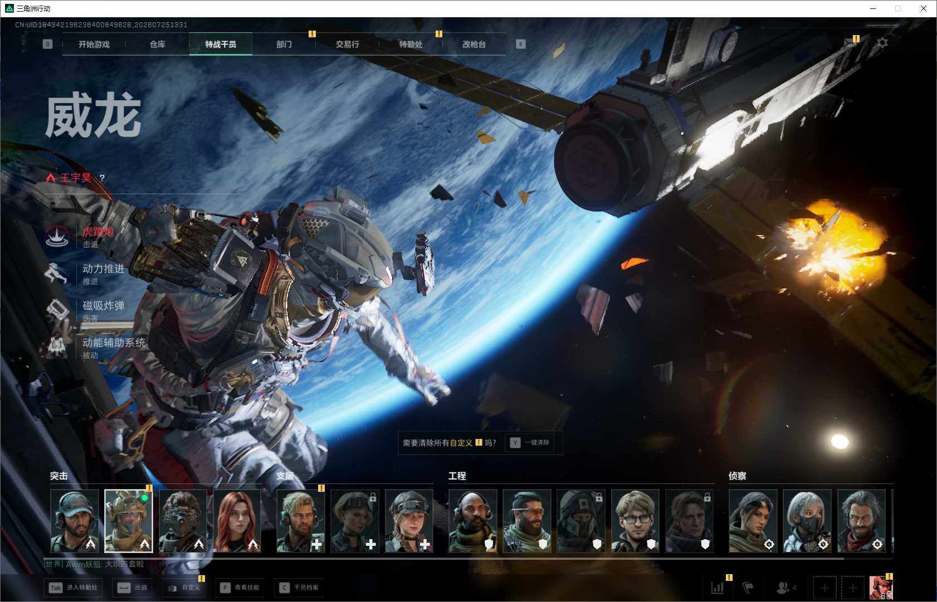
Task: Open the settings gear icon
Action: [x=882, y=43]
